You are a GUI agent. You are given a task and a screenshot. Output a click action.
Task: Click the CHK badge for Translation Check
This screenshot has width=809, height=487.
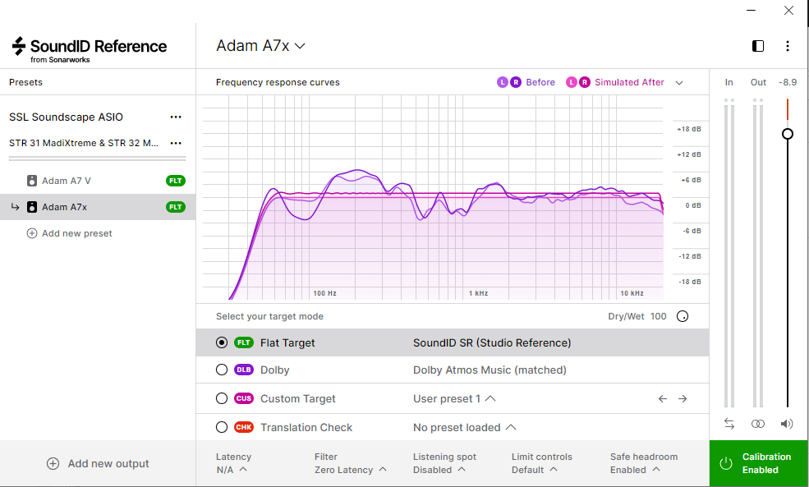(x=242, y=427)
